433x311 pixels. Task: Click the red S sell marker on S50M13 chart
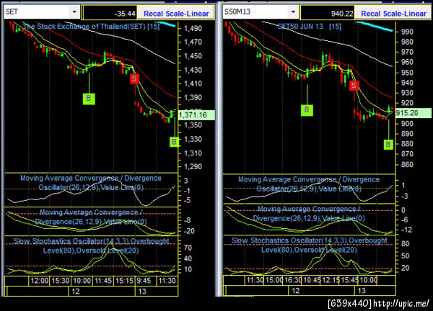(x=354, y=85)
